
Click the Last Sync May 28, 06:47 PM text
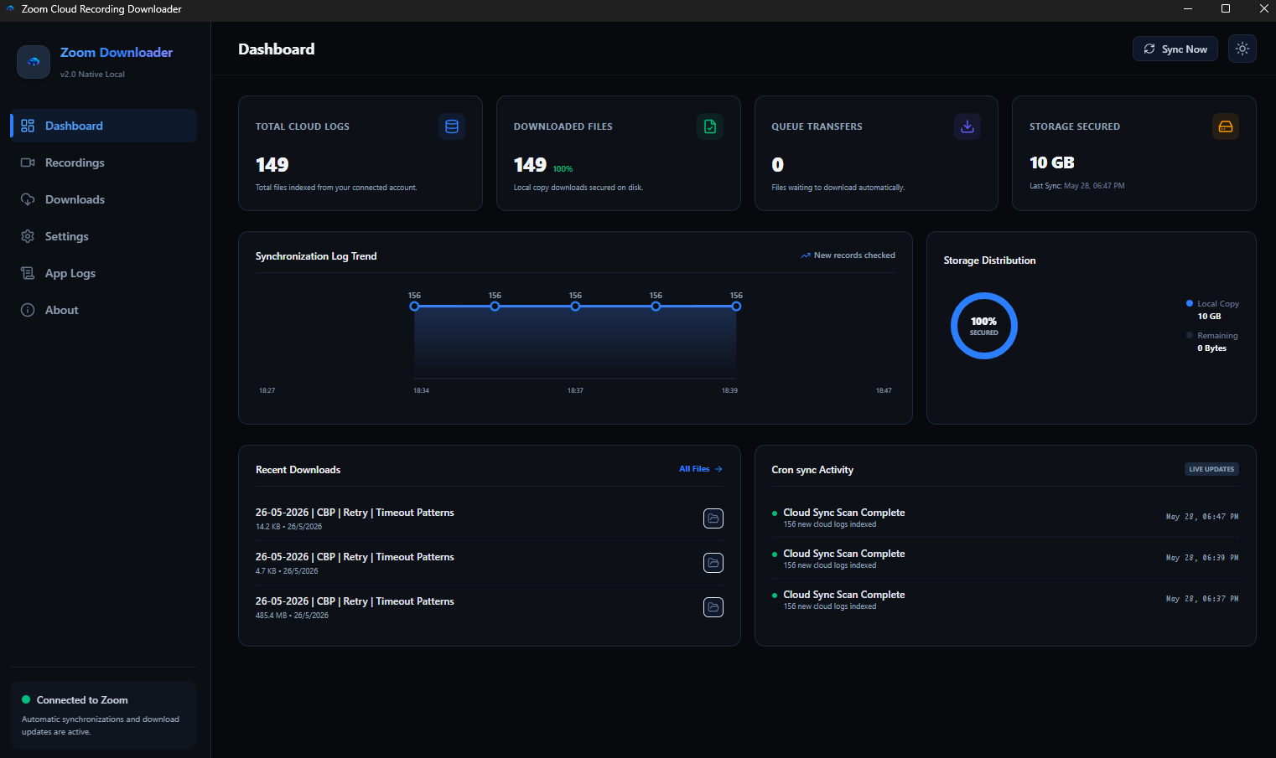point(1077,186)
